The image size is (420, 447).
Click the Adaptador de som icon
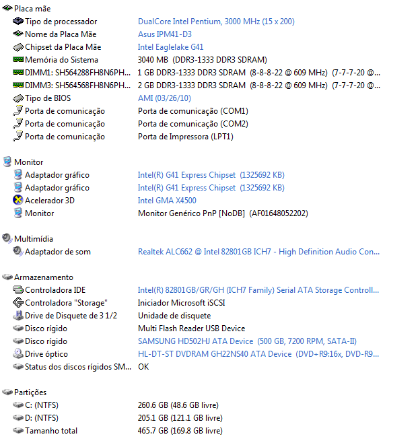(18, 251)
